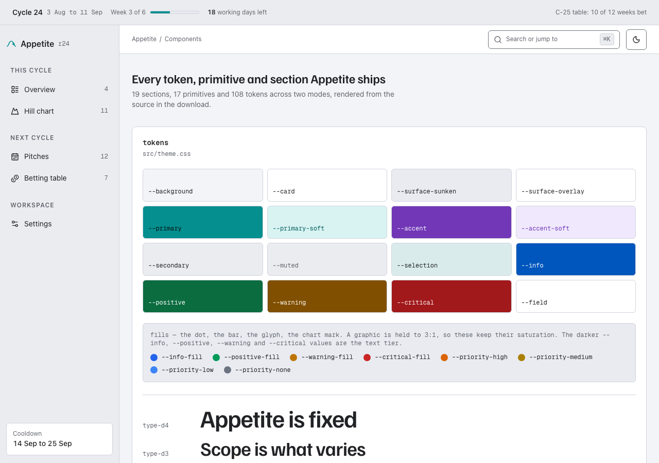Pick the --critical red swatch

pos(452,296)
